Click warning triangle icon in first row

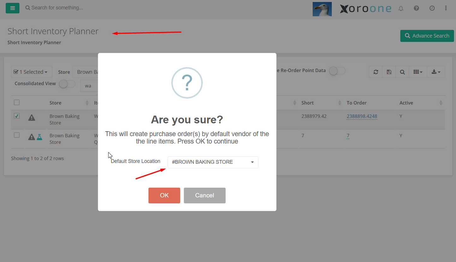[32, 118]
